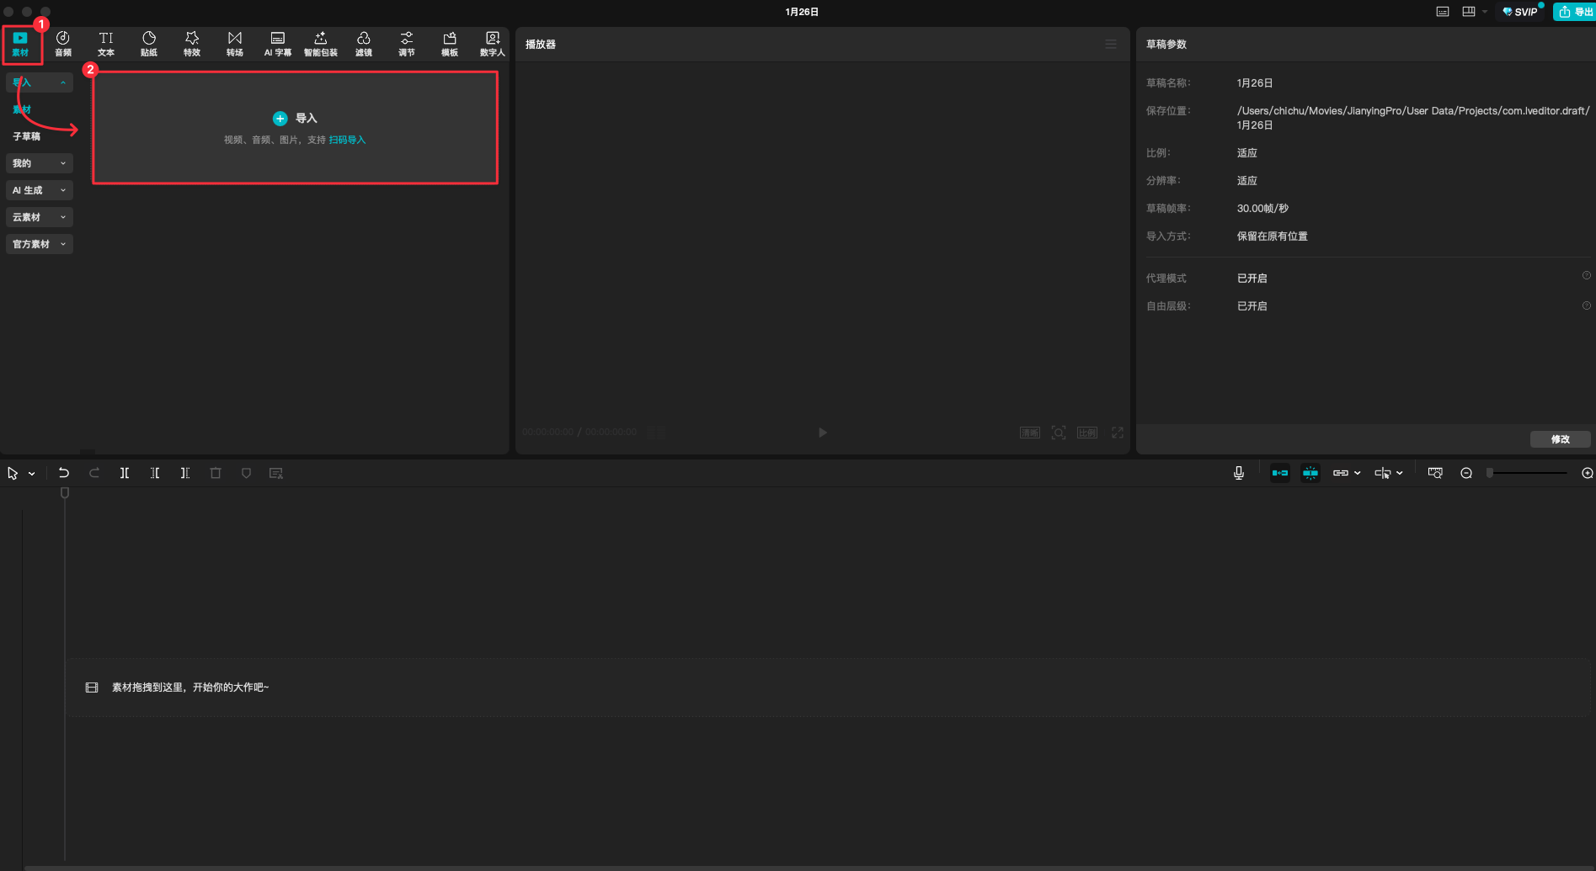Toggle clip linkage chain icon
This screenshot has height=871, width=1596.
1341,473
